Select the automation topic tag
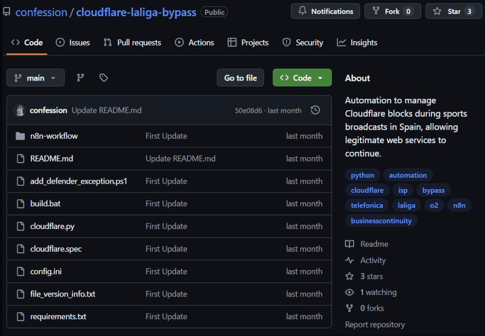This screenshot has height=336, width=485. click(408, 175)
